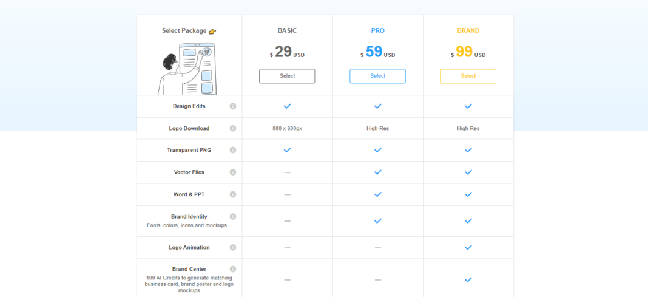Screen dimensions: 648x297
Task: Click info icon beside Brand Identity
Action: coord(233,216)
